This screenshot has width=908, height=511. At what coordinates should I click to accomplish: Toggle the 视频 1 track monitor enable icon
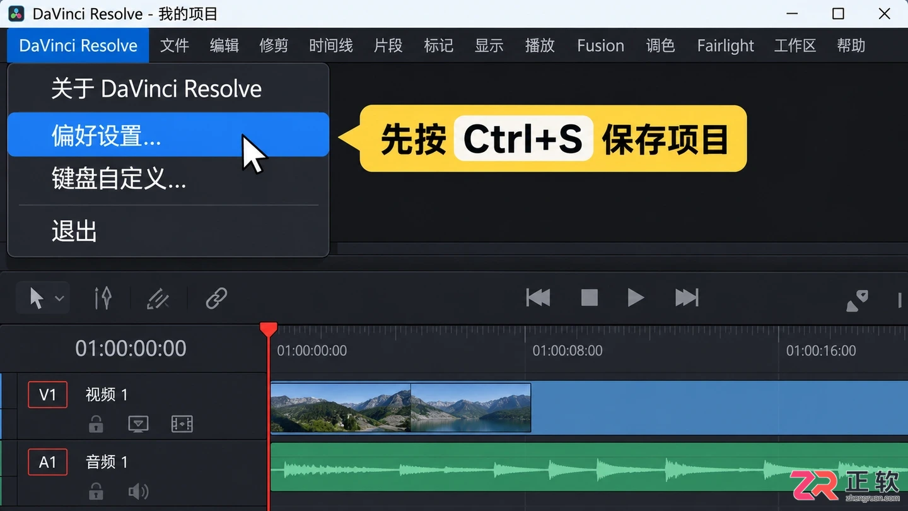[x=138, y=424]
